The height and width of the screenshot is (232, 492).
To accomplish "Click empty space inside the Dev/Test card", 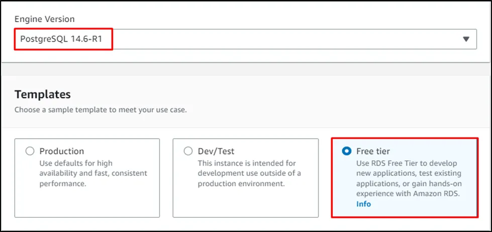I will click(x=245, y=203).
